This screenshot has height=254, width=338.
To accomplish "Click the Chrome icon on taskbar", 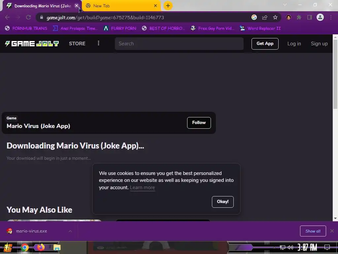I will pyautogui.click(x=24, y=247).
